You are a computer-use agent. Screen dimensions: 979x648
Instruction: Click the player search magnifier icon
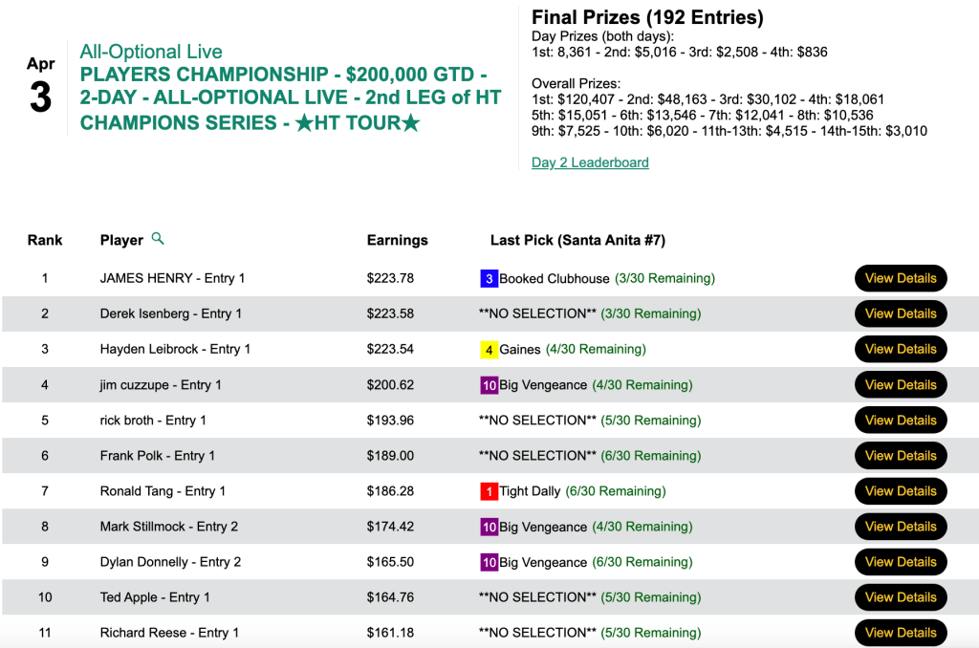[x=158, y=239]
